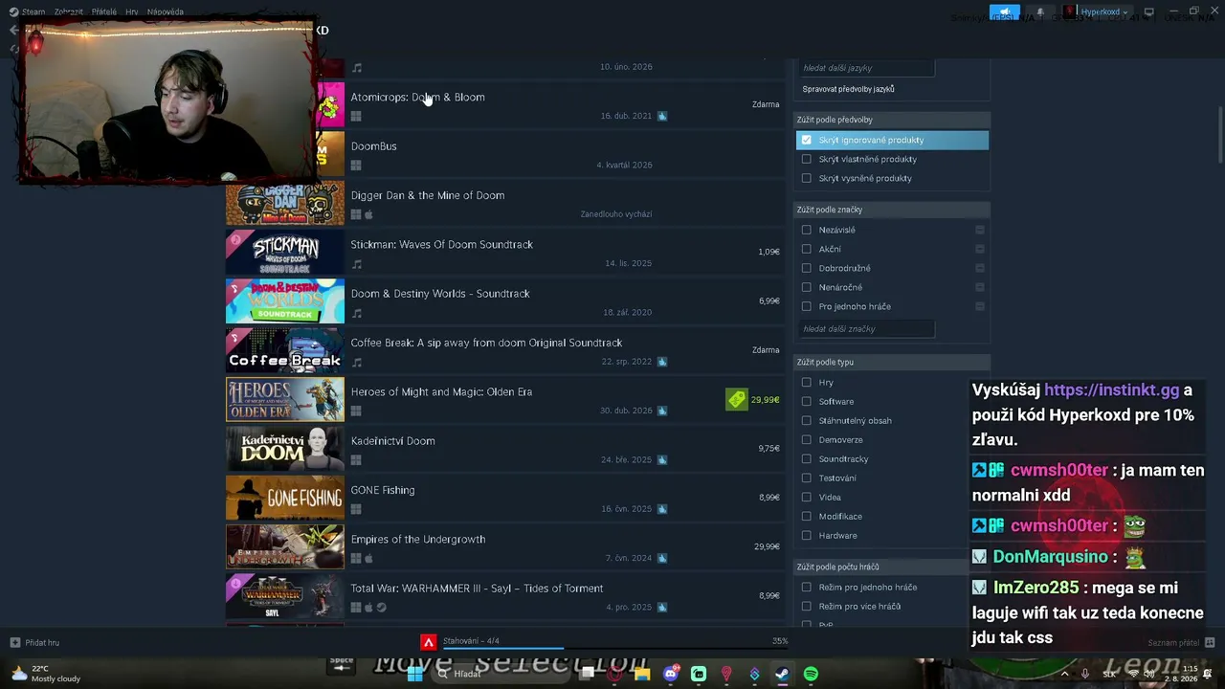Open Coffee Break thumbnail image

(285, 350)
